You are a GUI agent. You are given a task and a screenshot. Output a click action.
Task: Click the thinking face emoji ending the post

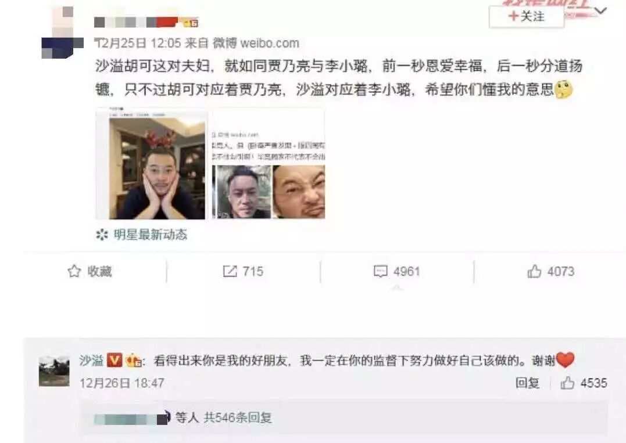(564, 90)
